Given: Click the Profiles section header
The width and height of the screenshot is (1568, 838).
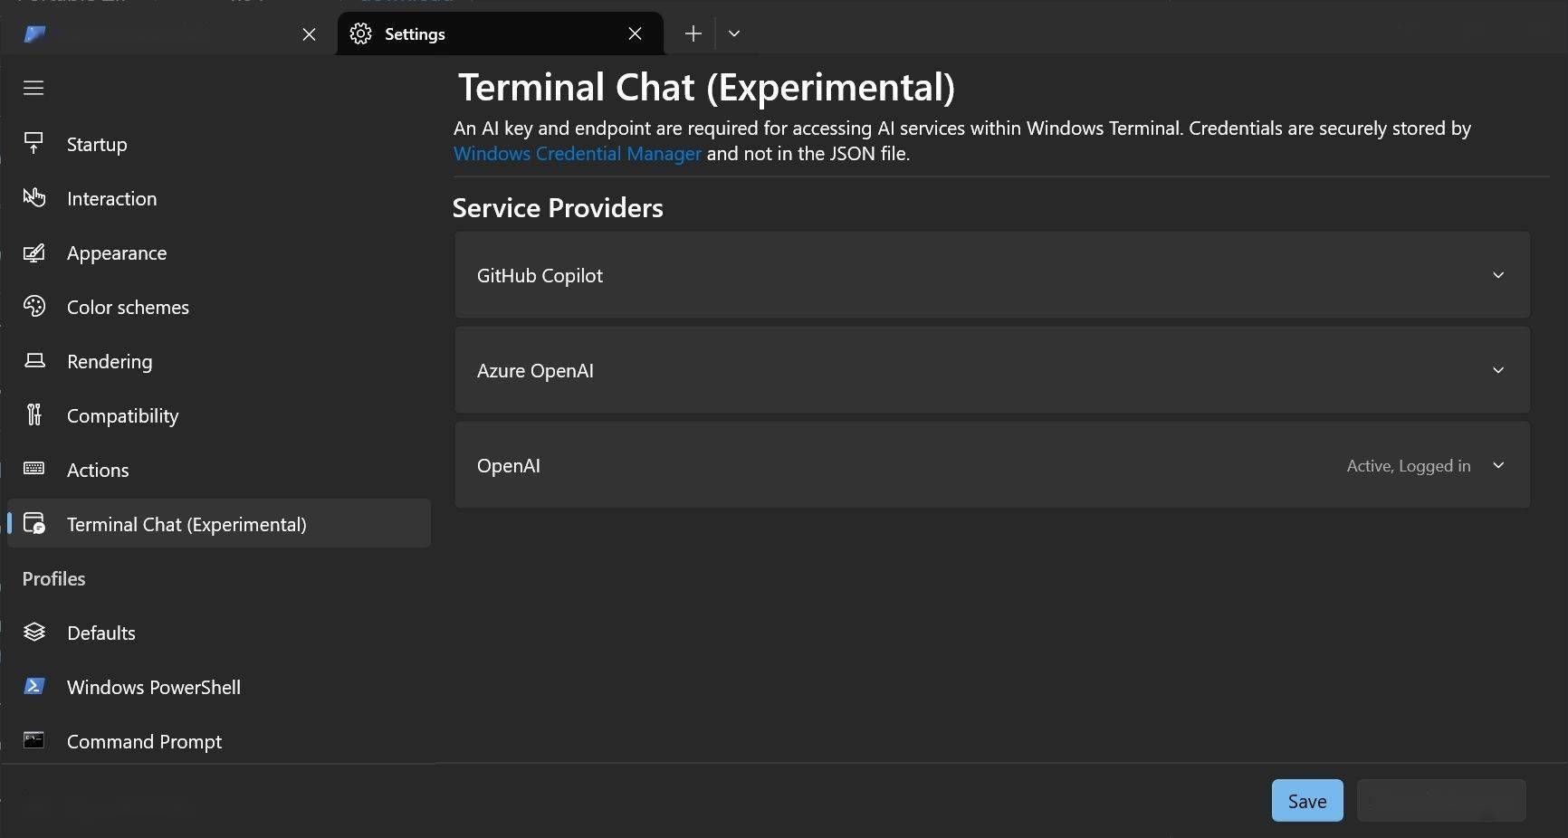Looking at the screenshot, I should pyautogui.click(x=53, y=578).
